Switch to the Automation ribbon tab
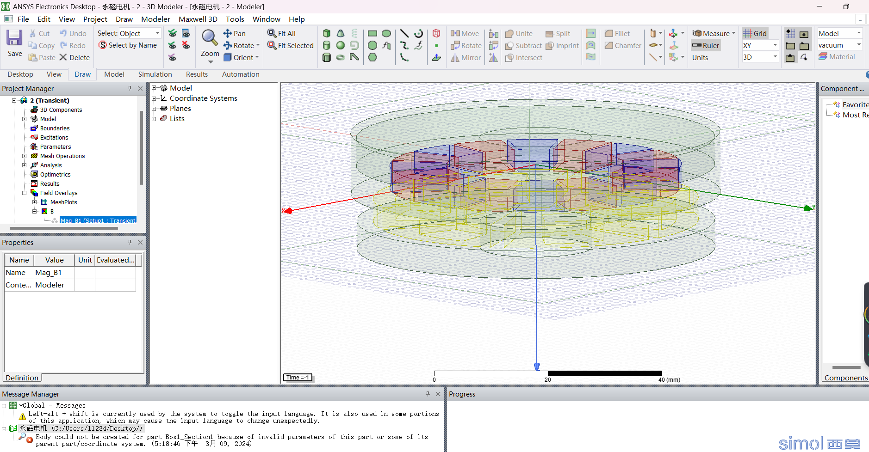The height and width of the screenshot is (452, 869). pos(241,74)
